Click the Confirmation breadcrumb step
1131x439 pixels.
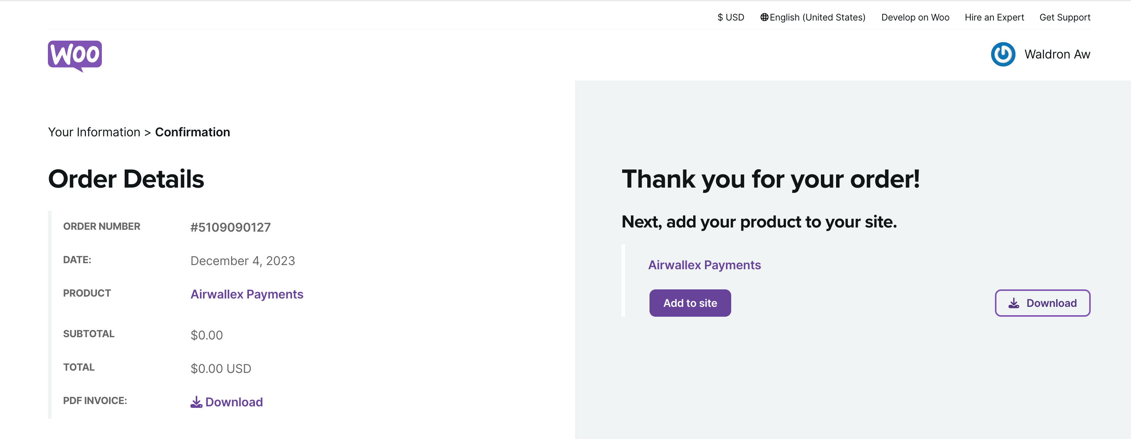click(192, 132)
